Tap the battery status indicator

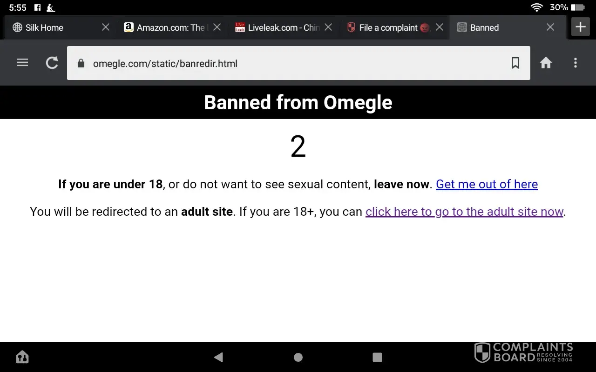pos(577,7)
